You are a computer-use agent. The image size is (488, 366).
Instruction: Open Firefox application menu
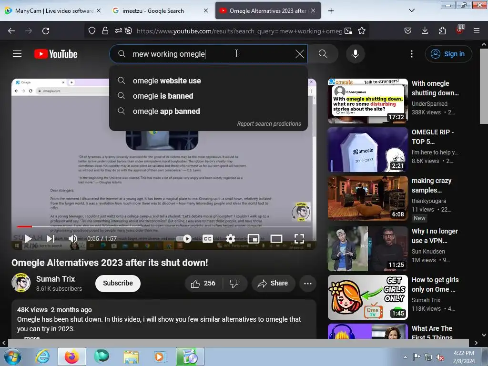pyautogui.click(x=477, y=30)
